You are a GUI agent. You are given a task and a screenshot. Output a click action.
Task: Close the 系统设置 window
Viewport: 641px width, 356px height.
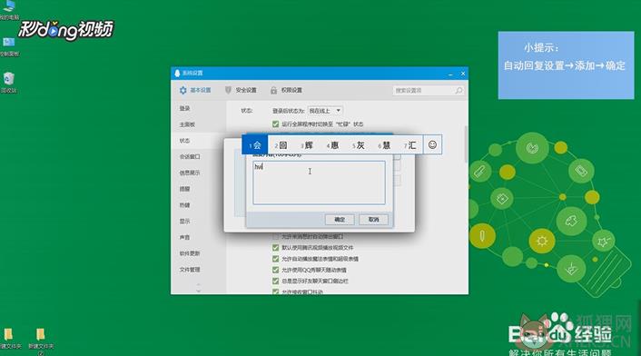463,74
